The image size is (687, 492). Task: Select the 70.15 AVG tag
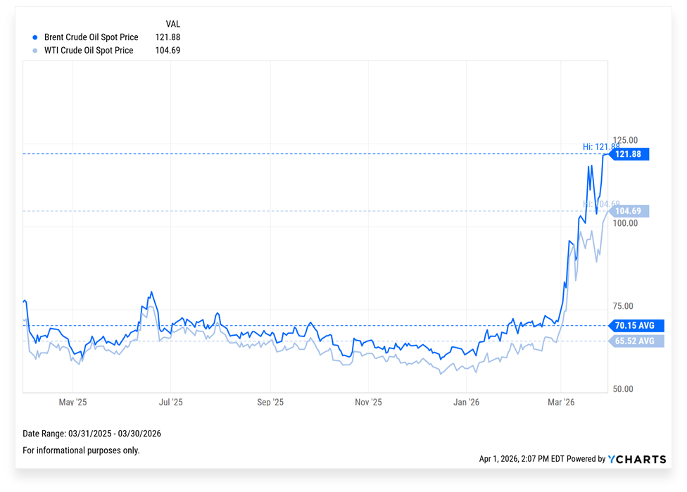(x=632, y=326)
